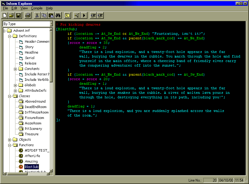Click the Print toolbar icon
This screenshot has width=249, height=184.
[x=28, y=15]
